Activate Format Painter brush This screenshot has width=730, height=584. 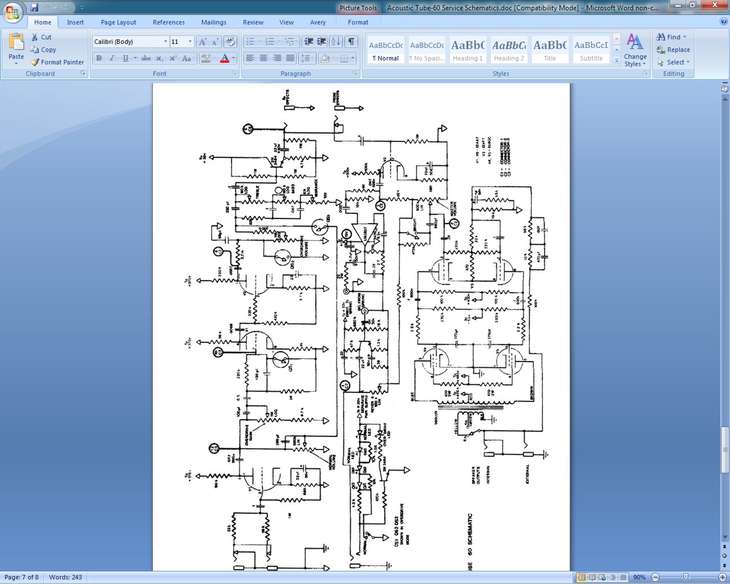(x=57, y=62)
